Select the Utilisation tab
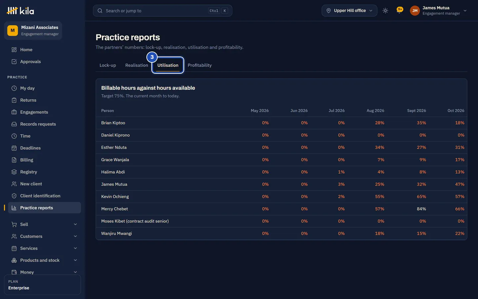Screen dimensions: 478x299 coord(168,65)
